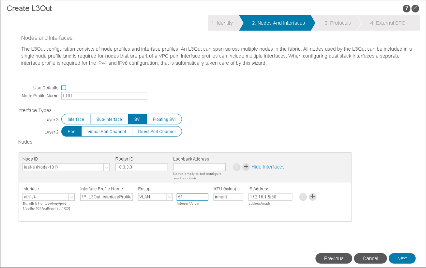The height and width of the screenshot is (268, 426).
Task: Jump to 3. Protocols step
Action: [x=337, y=23]
